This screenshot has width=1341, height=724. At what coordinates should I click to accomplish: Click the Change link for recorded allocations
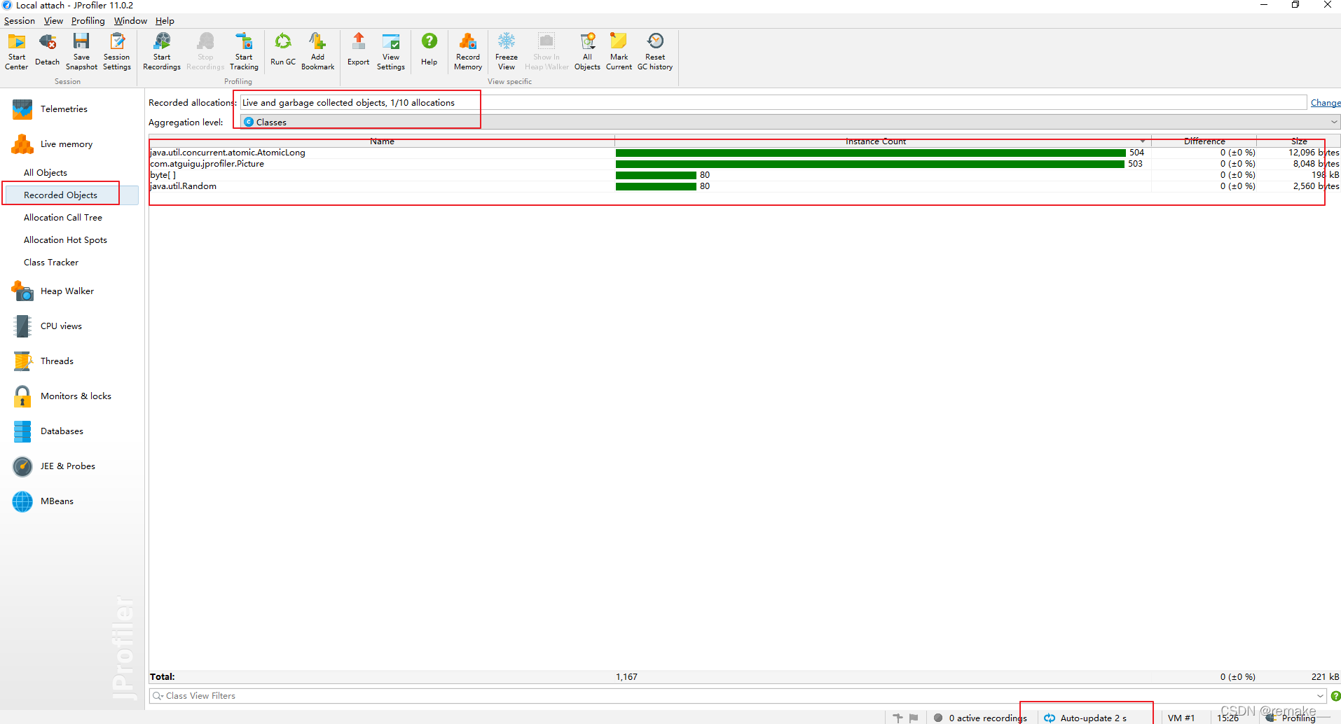click(x=1325, y=103)
